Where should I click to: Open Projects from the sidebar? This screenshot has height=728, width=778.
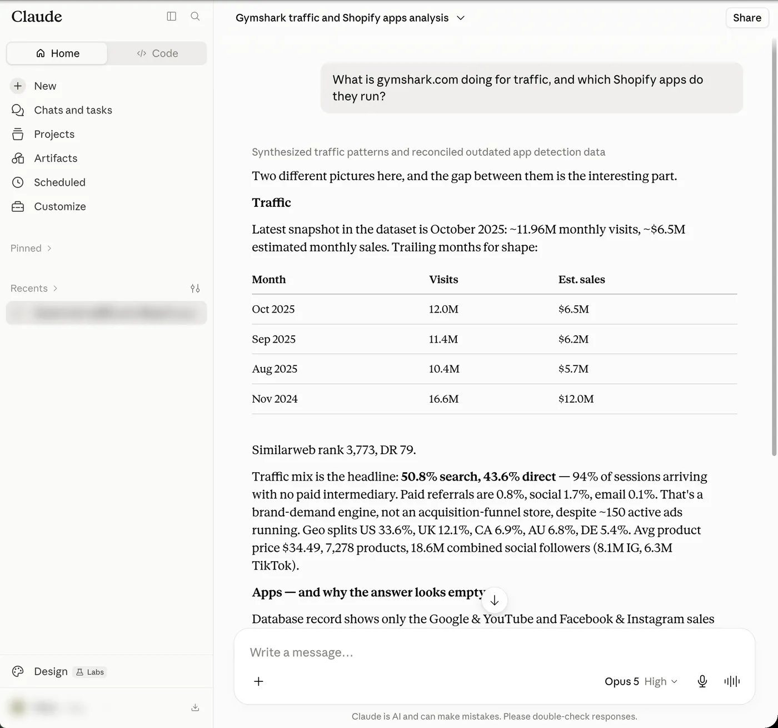coord(54,134)
